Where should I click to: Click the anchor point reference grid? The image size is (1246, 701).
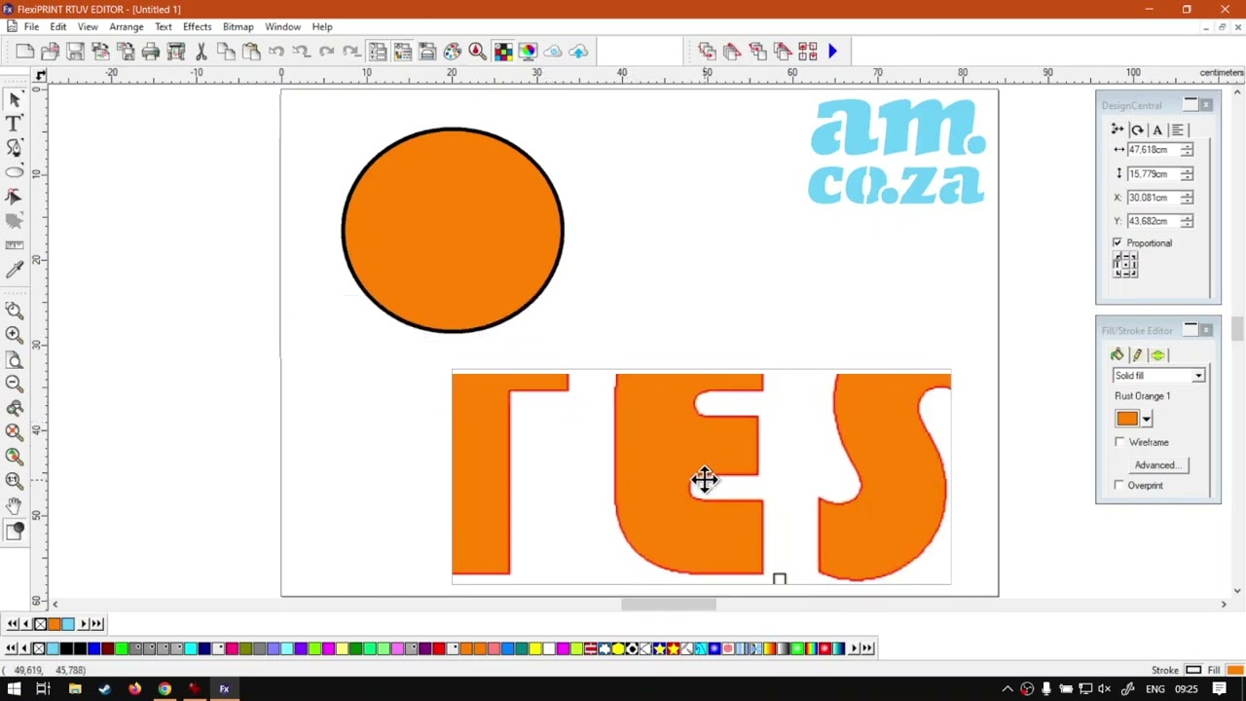click(x=1125, y=265)
